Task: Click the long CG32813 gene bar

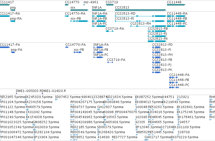Action: tap(140, 10)
